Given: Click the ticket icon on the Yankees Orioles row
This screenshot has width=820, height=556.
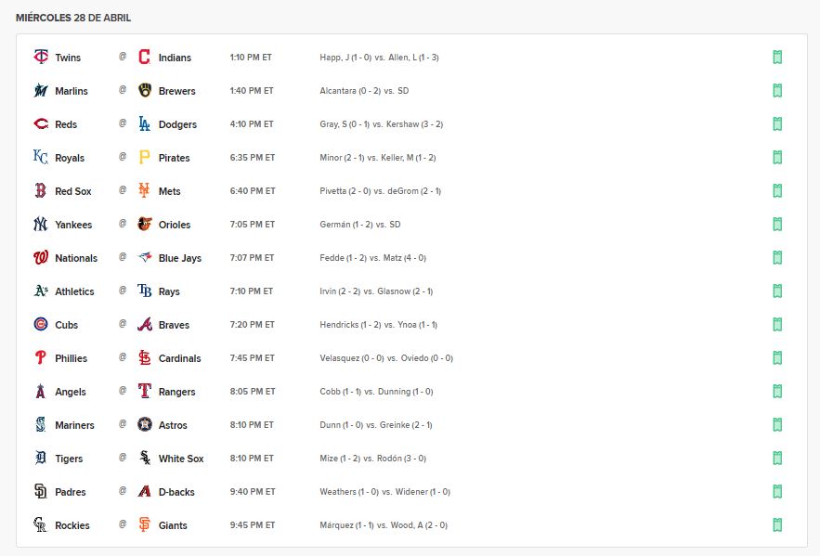Looking at the screenshot, I should click(x=777, y=225).
